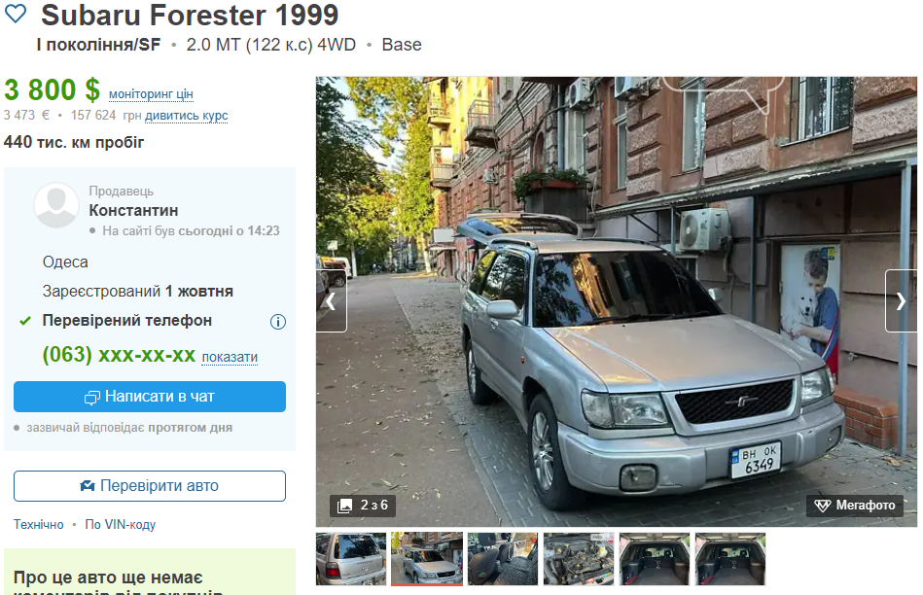Click Перевірити авто button
This screenshot has width=923, height=595.
[150, 485]
